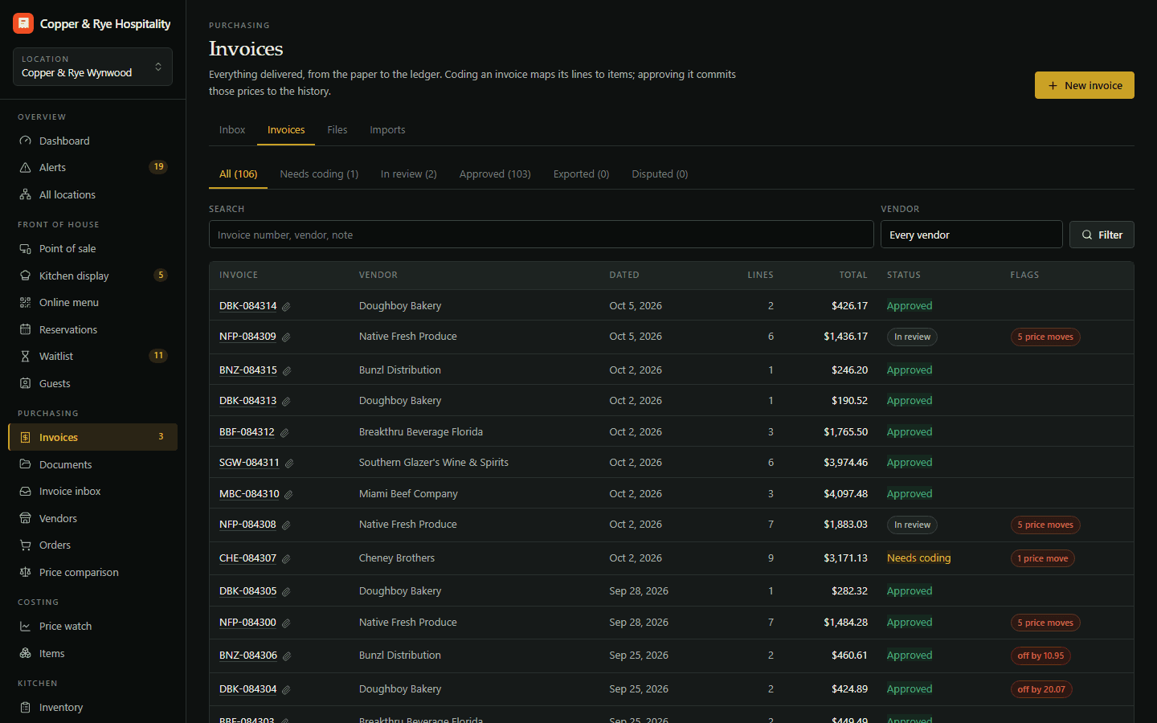Image resolution: width=1157 pixels, height=723 pixels.
Task: Select the Disputed (0) filter tab
Action: click(x=660, y=174)
